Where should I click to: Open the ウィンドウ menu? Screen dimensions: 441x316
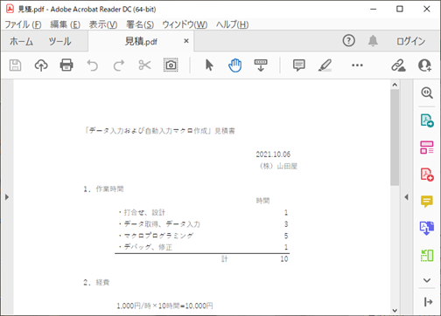pos(185,24)
